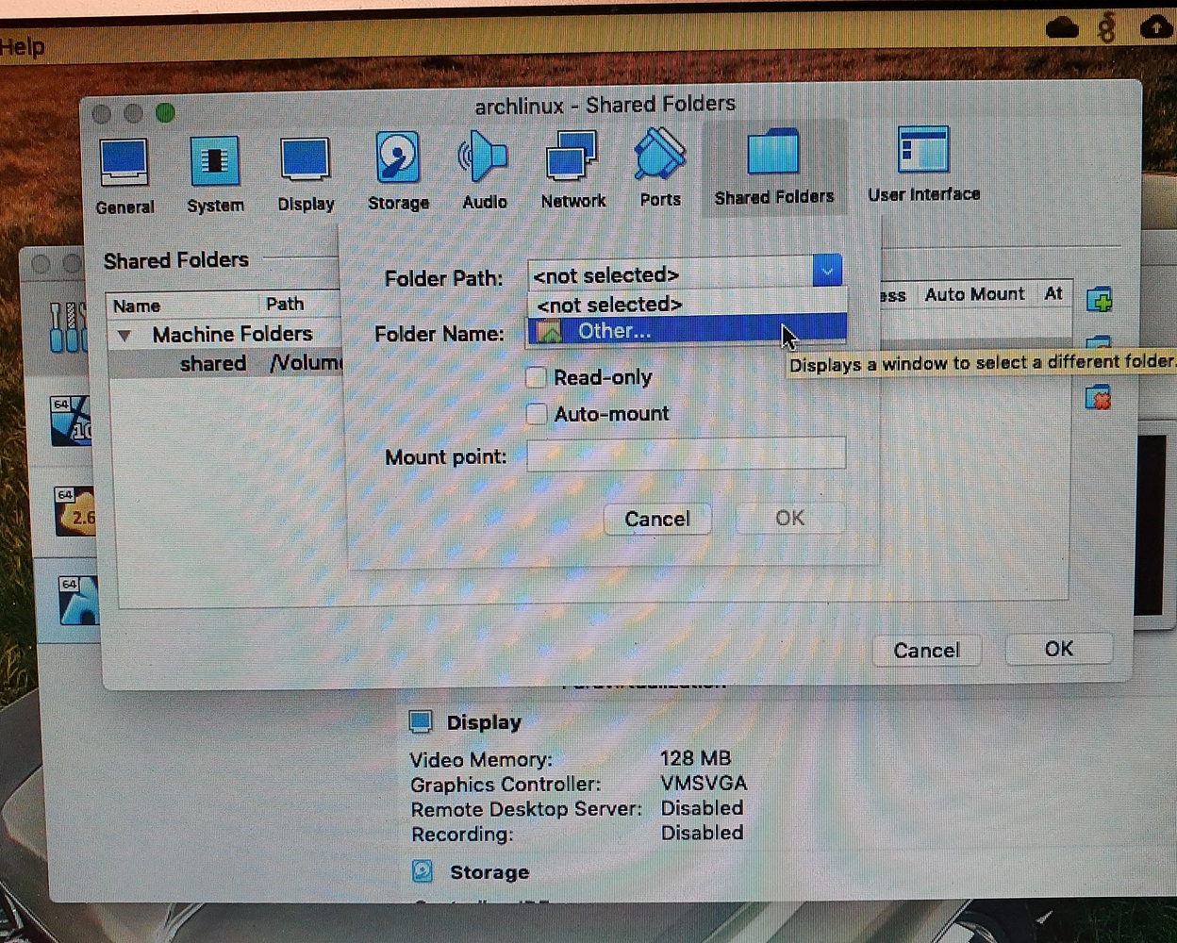
Task: Open the Folder Path dropdown
Action: click(826, 272)
